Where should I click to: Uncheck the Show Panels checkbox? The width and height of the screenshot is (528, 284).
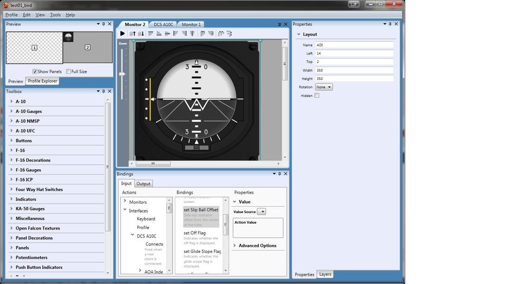35,71
